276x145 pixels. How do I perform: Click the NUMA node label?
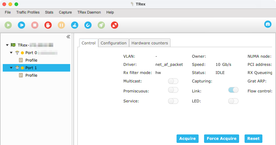[259, 56]
